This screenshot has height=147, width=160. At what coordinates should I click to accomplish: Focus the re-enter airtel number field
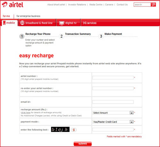click(x=113, y=88)
